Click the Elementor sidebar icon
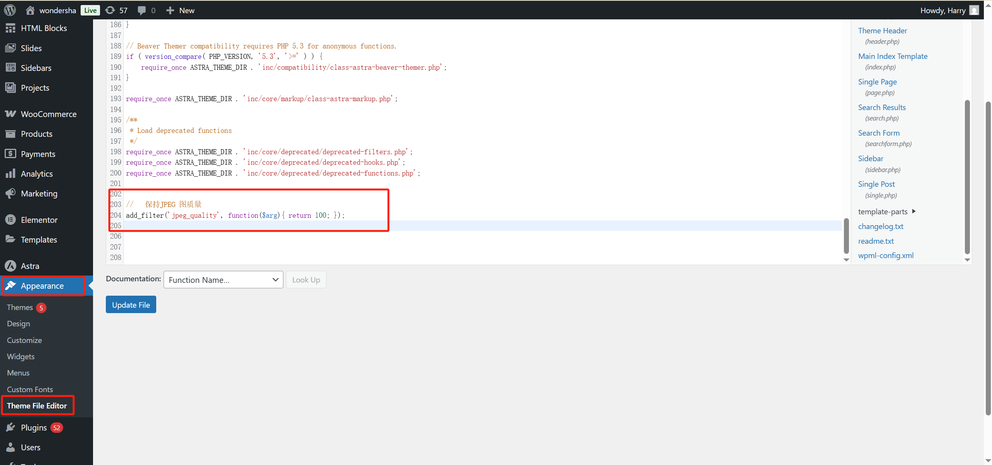 [x=10, y=220]
